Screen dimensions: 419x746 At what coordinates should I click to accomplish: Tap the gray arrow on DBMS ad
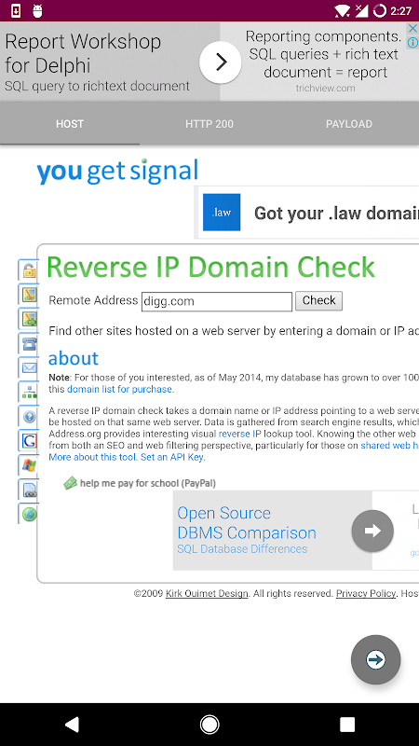372,531
